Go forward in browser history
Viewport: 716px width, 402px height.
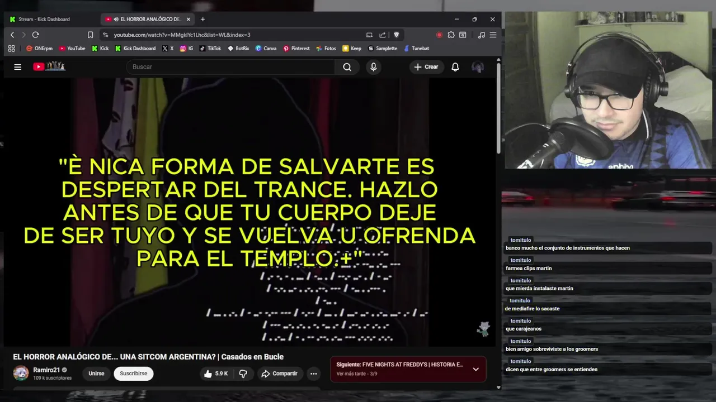coord(23,35)
